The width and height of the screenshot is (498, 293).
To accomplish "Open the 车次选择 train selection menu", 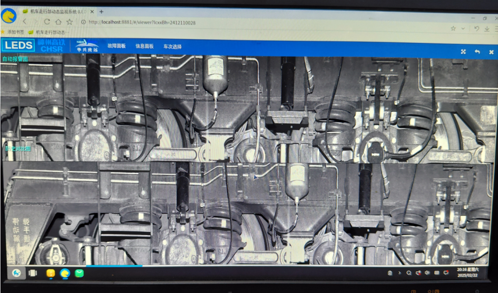I will 173,47.
